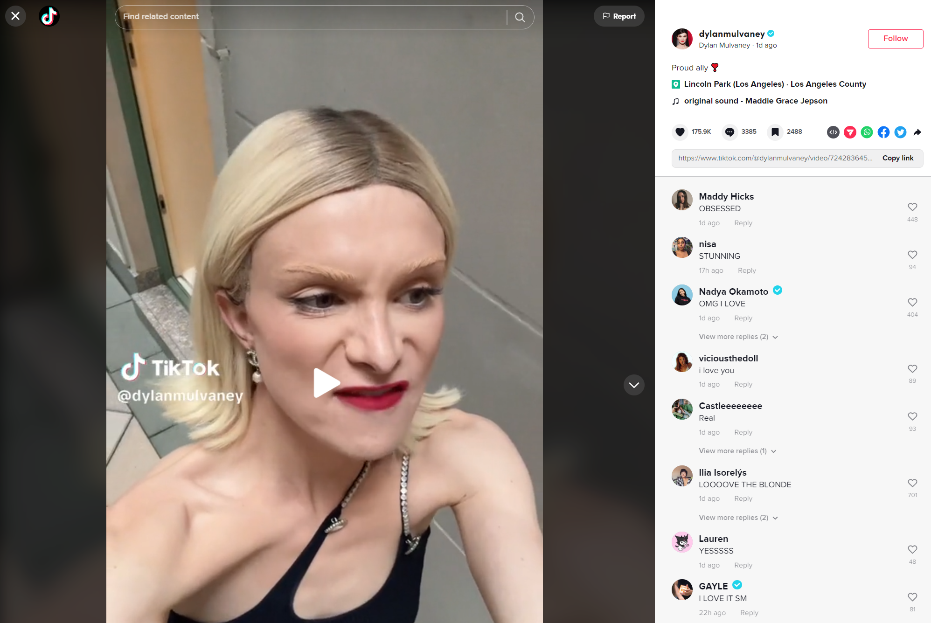Open GAYLE username link
Image resolution: width=931 pixels, height=623 pixels.
tap(713, 587)
